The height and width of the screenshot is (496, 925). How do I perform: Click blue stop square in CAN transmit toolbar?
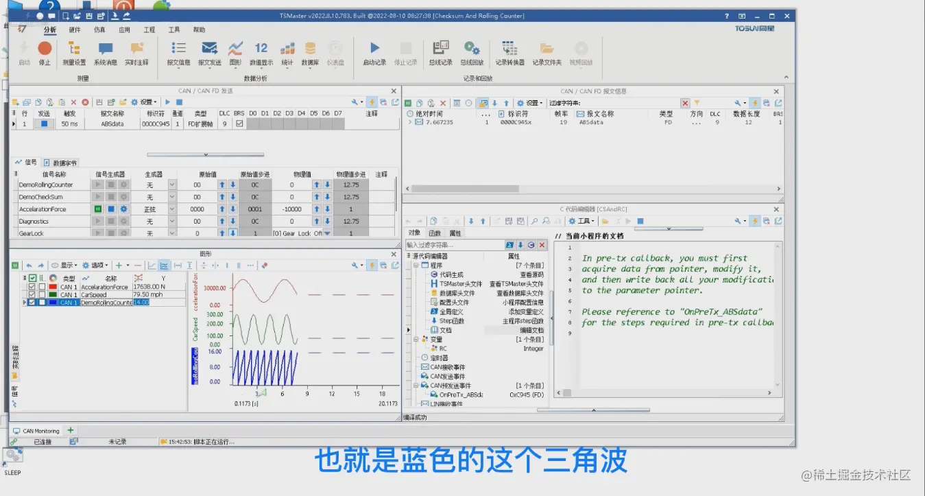click(179, 102)
